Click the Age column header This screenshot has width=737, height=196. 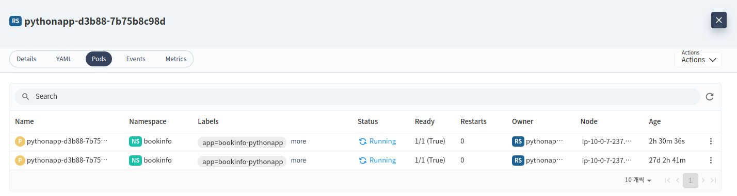(655, 121)
